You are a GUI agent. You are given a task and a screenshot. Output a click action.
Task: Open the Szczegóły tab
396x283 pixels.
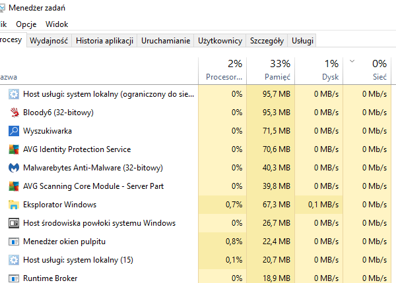[267, 41]
